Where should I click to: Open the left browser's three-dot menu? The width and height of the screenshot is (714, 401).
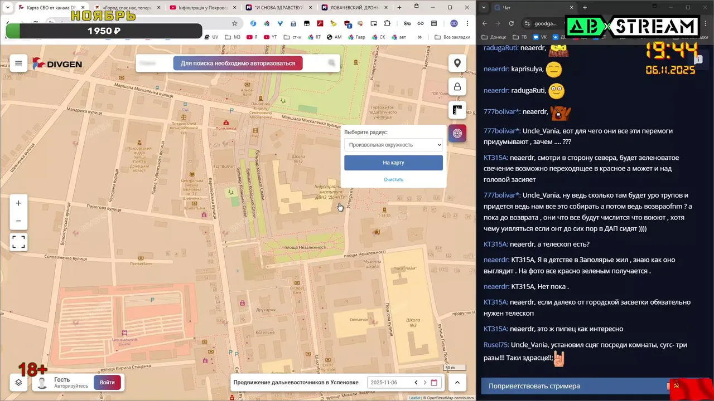(x=468, y=23)
